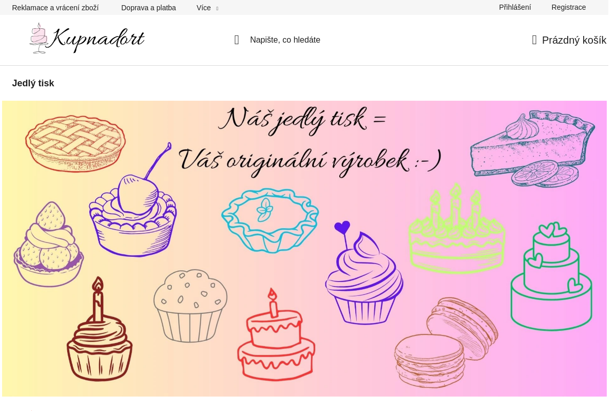Click the green three-tier heart cake
The width and height of the screenshot is (616, 411).
(x=551, y=276)
